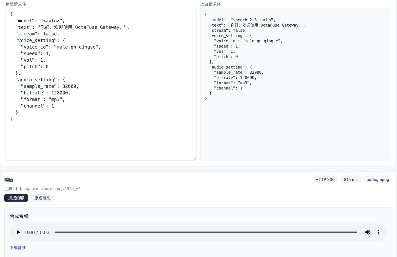Click the "sample_rate": 32000 line in editor
397x257 pixels.
click(x=50, y=86)
